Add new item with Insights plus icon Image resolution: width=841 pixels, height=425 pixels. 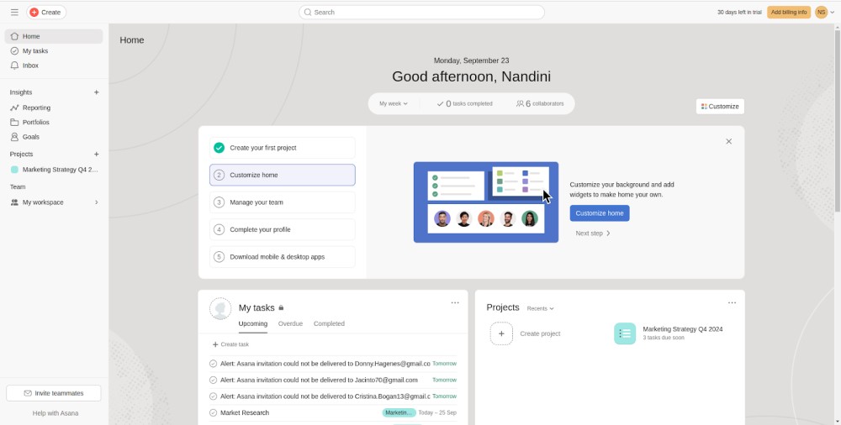click(96, 92)
